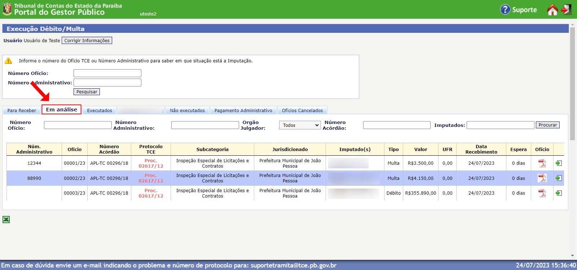Select administrative number 12344 cell
This screenshot has height=270, width=577.
coord(34,163)
